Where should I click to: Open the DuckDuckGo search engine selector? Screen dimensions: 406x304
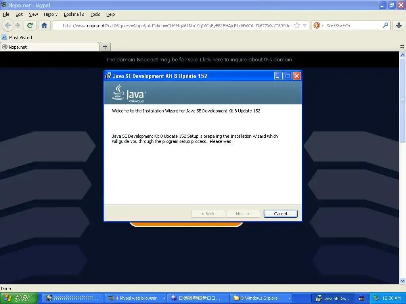click(x=318, y=25)
